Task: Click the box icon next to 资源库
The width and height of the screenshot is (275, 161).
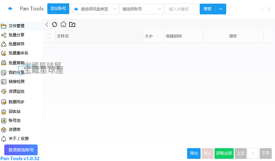Action: (x=4, y=130)
